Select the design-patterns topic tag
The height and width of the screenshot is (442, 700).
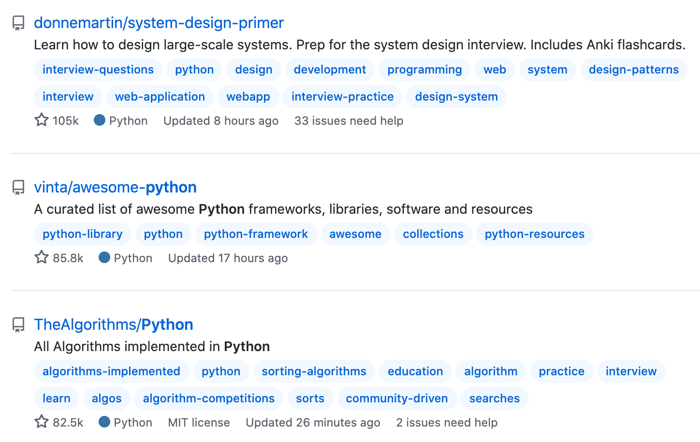[x=633, y=70]
